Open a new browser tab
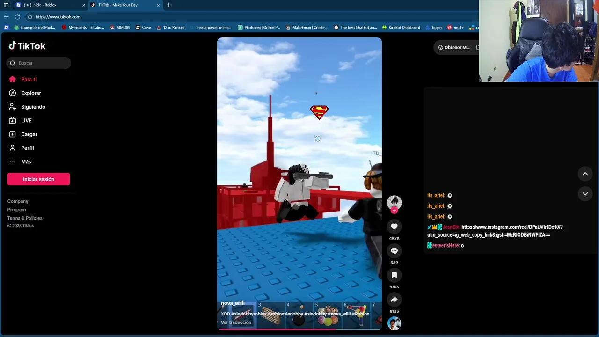 point(168,5)
